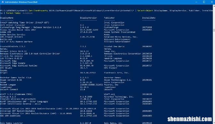
Task: Click publisher Crystal Dew World
Action: click(x=114, y=46)
